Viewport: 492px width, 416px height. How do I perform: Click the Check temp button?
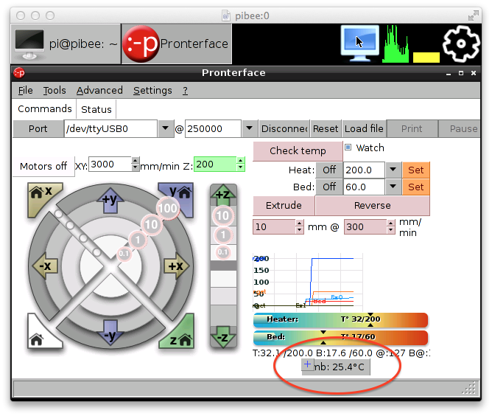(298, 150)
